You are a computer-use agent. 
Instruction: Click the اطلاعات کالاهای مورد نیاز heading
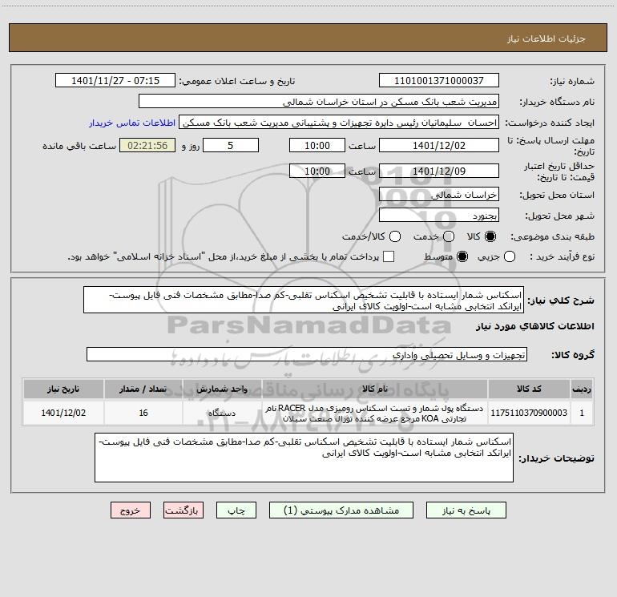(534, 326)
